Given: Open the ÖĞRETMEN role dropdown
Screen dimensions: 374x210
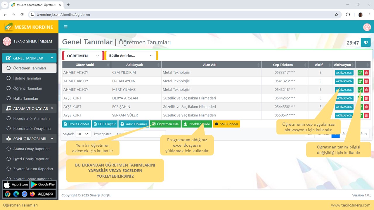Looking at the screenshot, I should pyautogui.click(x=83, y=56).
